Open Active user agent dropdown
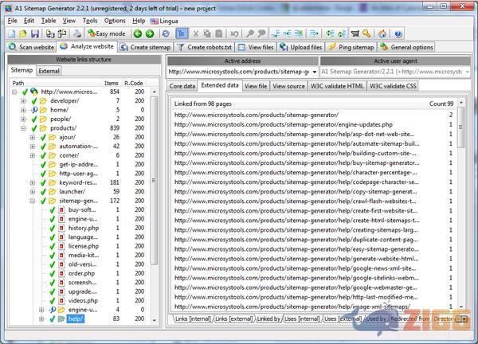Screen dimensions: 478x344 click(467, 72)
